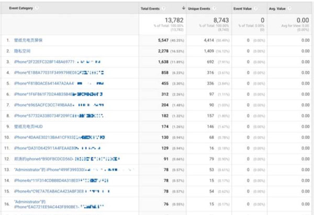
Task: Open the iPhone^E1B8A77031F3499798ED category link
Action: pos(45,72)
